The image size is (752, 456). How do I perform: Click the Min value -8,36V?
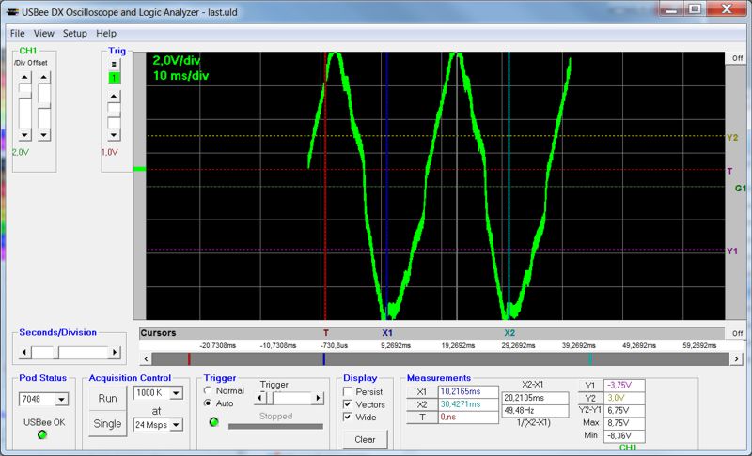coord(624,436)
